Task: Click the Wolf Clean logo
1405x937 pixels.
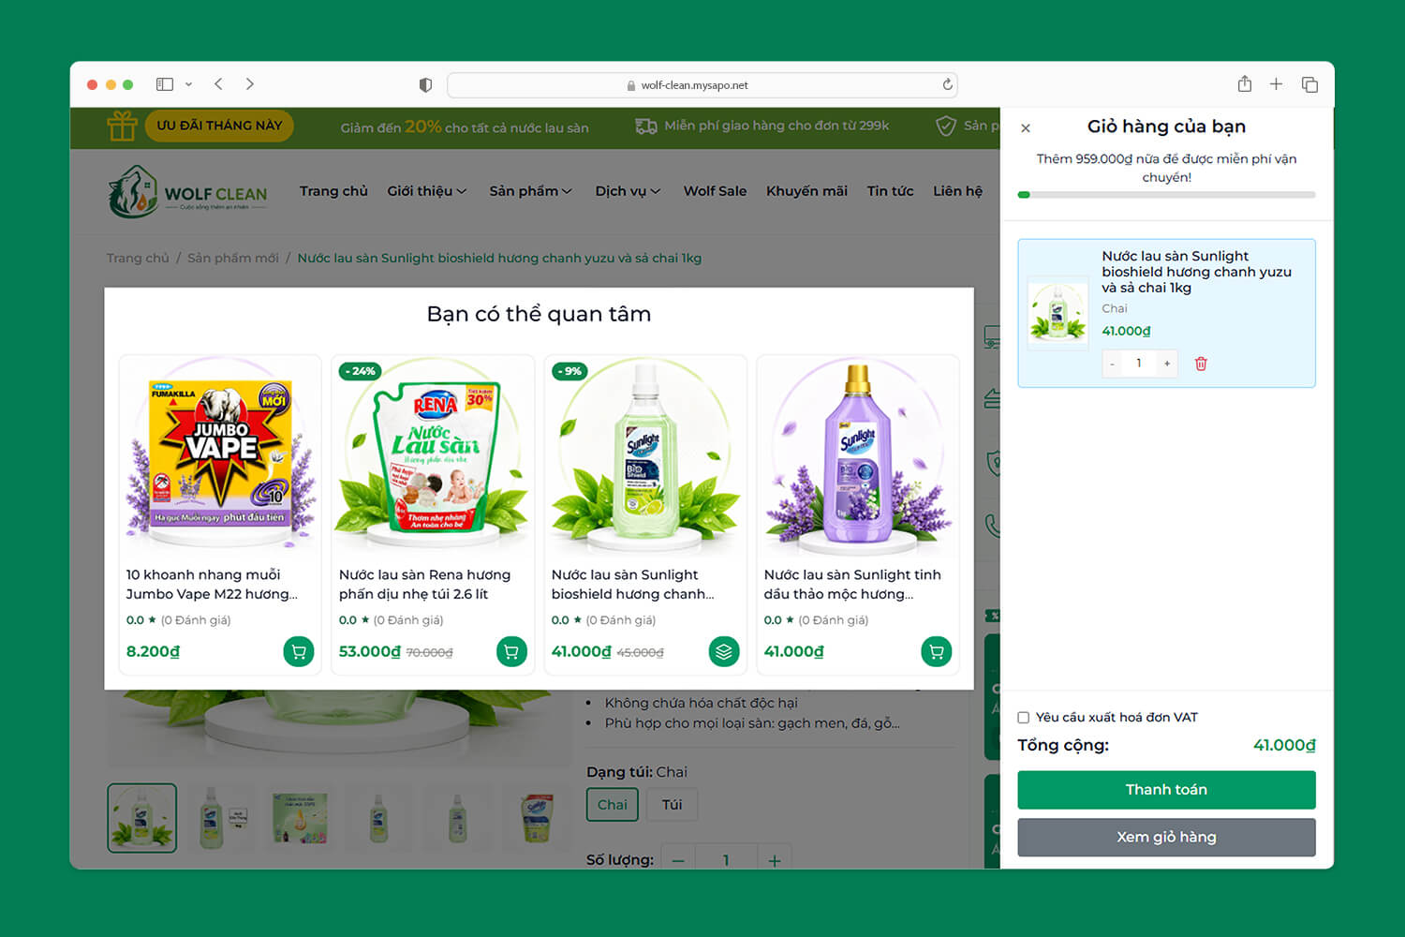Action: tap(187, 192)
